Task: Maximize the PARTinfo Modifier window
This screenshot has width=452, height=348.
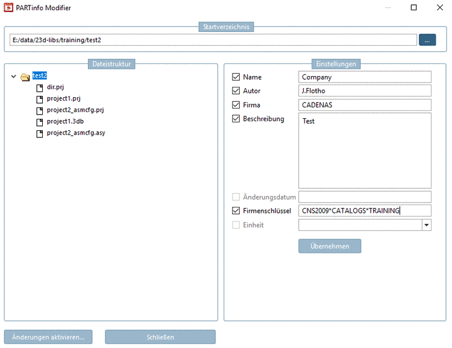Action: 413,7
